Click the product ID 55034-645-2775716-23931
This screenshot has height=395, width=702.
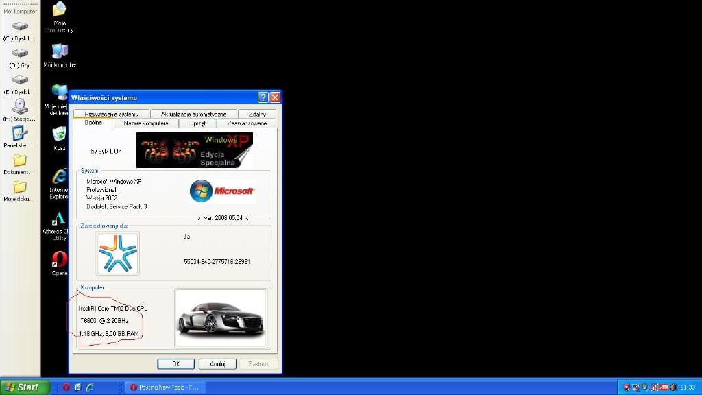coord(217,261)
